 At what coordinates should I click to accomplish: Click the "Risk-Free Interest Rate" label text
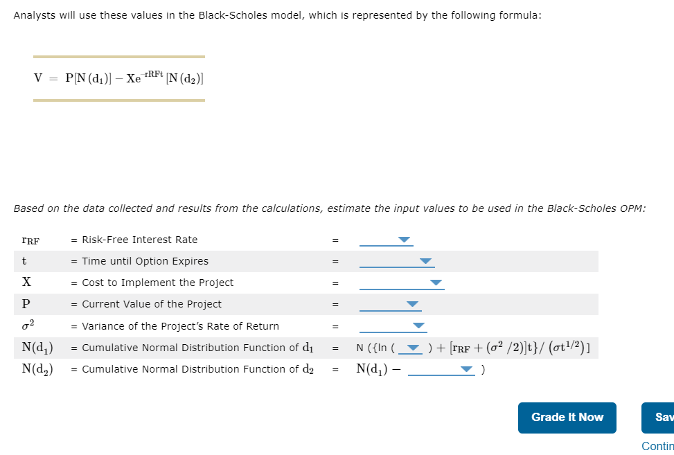point(139,240)
